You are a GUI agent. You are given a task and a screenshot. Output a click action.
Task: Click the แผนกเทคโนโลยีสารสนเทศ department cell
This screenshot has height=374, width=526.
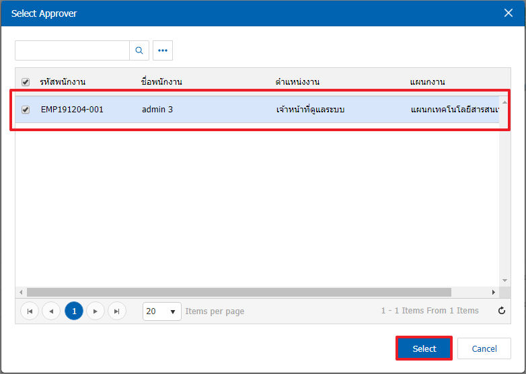point(455,110)
